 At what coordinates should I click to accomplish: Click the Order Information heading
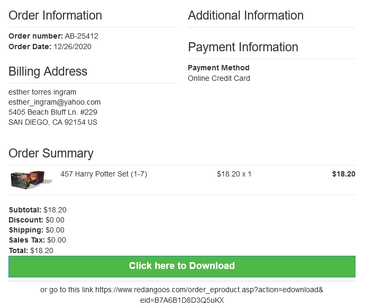tap(55, 15)
